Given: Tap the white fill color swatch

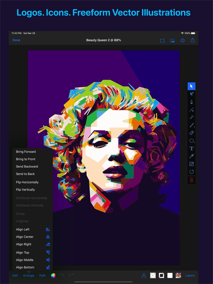Looking at the screenshot, I should click(170, 275).
